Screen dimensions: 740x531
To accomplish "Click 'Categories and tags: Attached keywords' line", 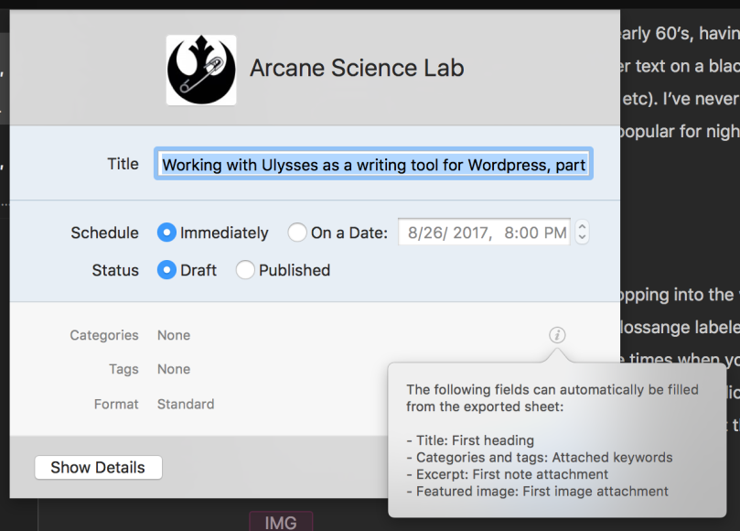I will (540, 458).
